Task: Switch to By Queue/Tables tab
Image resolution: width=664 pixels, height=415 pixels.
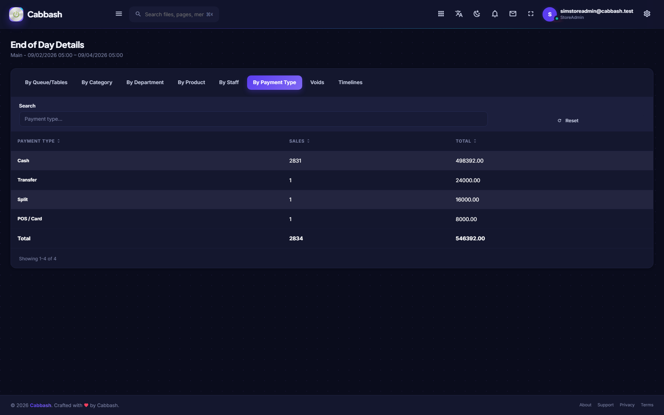Action: 46,83
